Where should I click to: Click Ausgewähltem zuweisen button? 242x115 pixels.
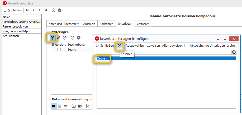[143, 46]
